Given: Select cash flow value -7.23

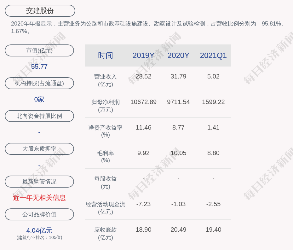Looking at the screenshot, I should pyautogui.click(x=143, y=204).
